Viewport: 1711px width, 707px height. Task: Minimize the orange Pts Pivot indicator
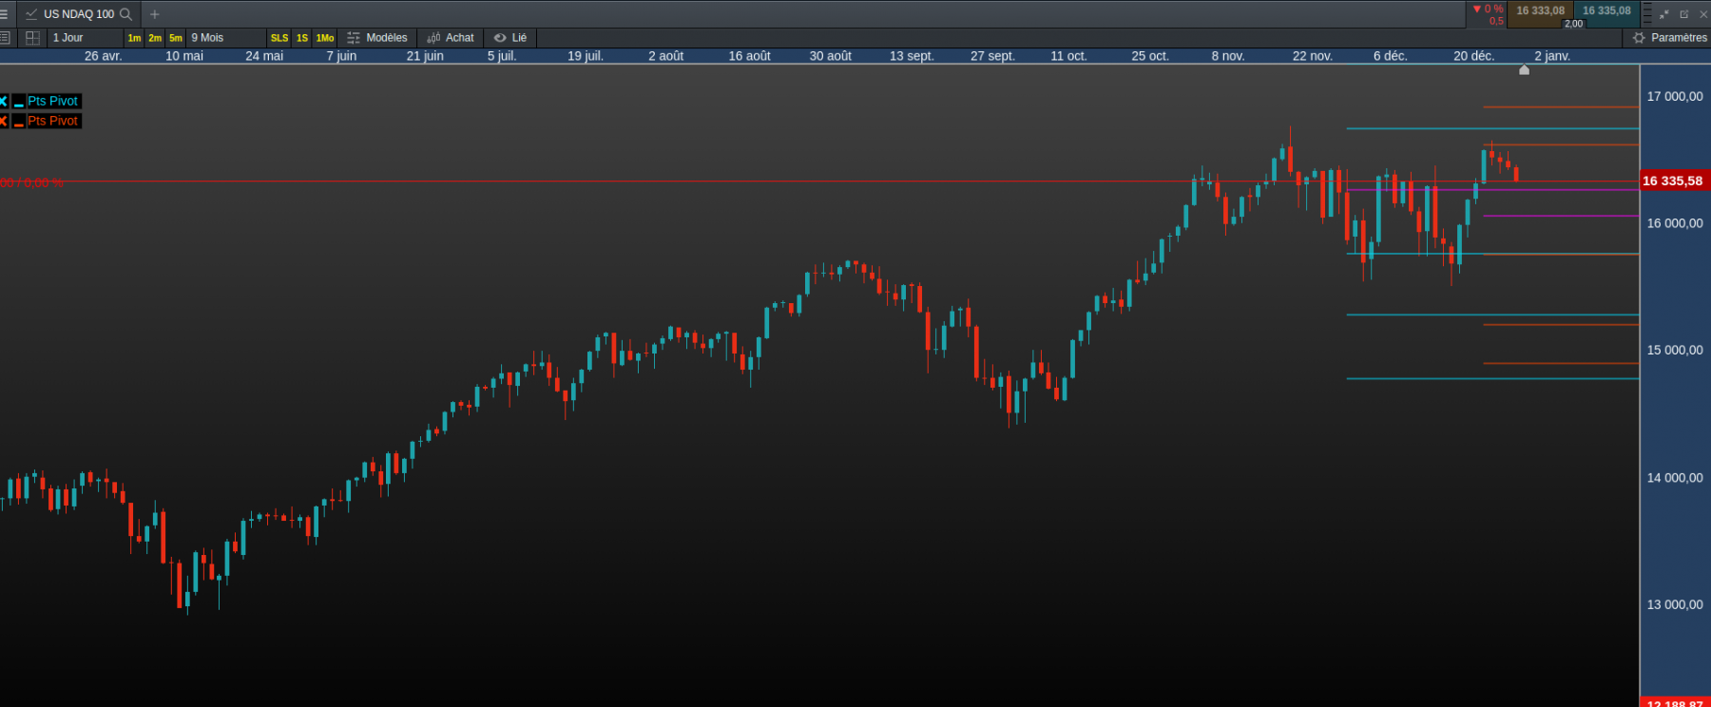[18, 122]
